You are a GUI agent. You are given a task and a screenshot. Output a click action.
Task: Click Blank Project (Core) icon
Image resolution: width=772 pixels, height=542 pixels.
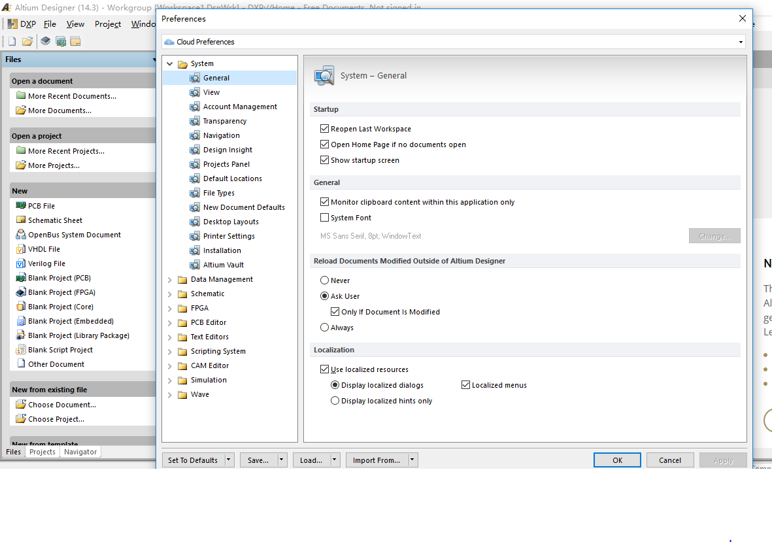pyautogui.click(x=21, y=306)
